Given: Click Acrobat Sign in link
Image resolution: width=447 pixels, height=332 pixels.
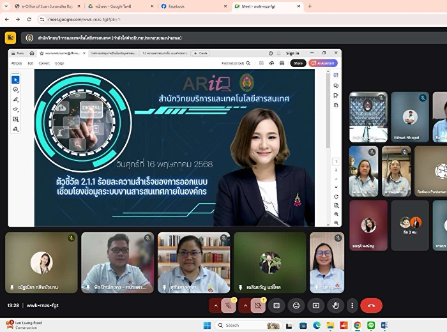Looking at the screenshot, I should pyautogui.click(x=292, y=53).
